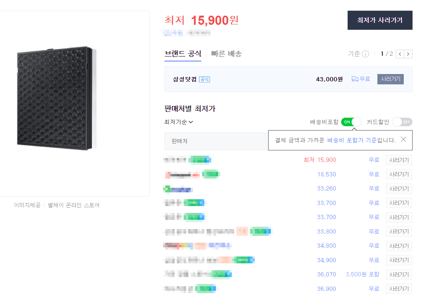Click 무료 on the 36,900원 row
This screenshot has height=308, width=424.
pyautogui.click(x=374, y=289)
